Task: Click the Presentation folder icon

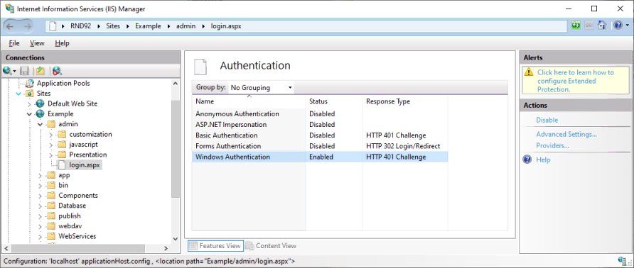Action: (x=61, y=155)
